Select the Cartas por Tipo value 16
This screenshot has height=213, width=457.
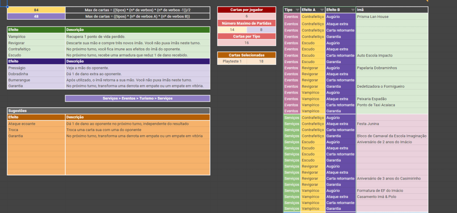coord(246,43)
